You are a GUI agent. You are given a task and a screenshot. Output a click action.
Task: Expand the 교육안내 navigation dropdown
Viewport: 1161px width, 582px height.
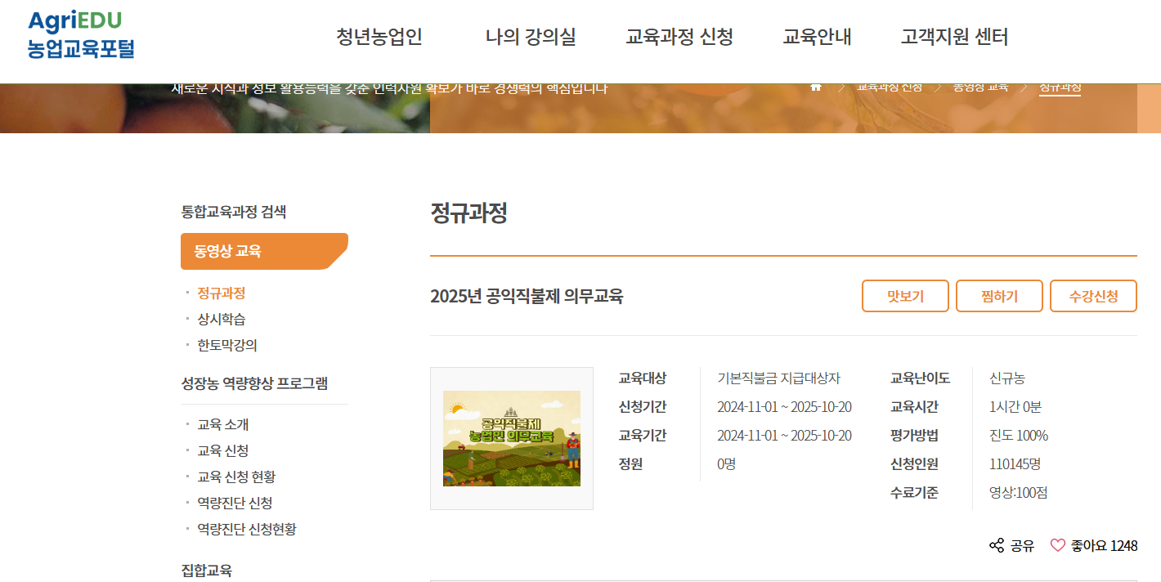pyautogui.click(x=818, y=37)
